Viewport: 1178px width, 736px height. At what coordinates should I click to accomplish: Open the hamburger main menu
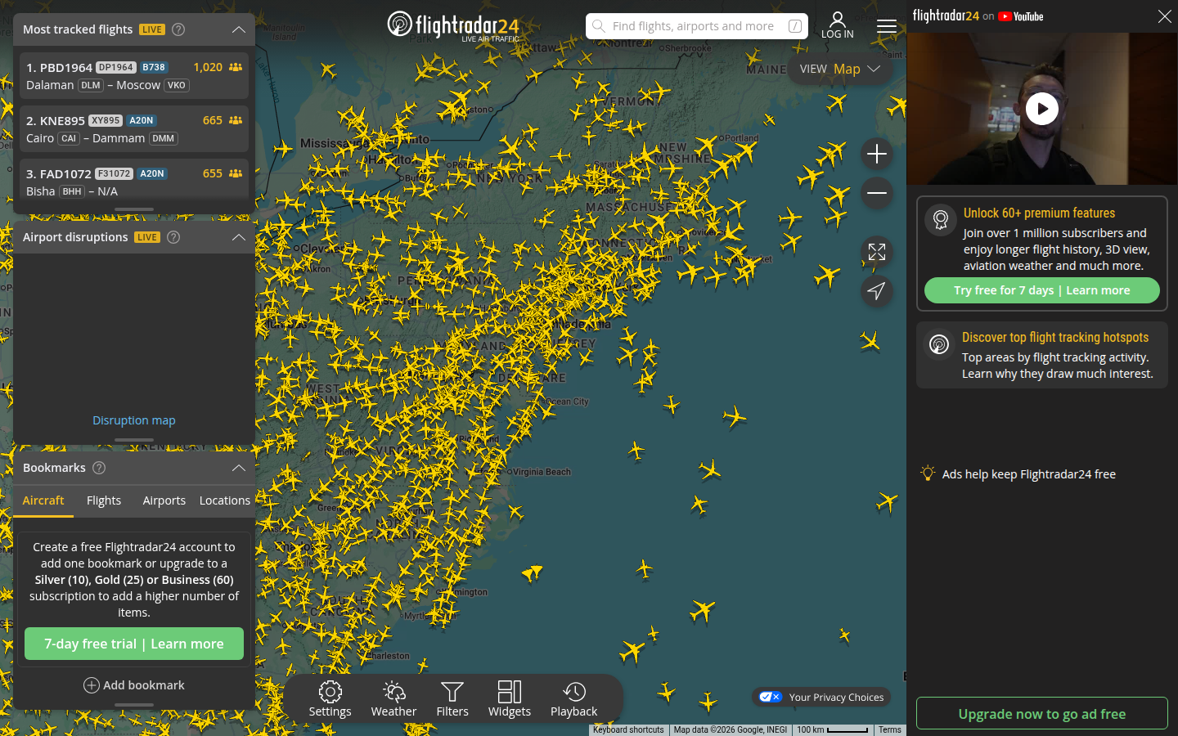pyautogui.click(x=887, y=26)
